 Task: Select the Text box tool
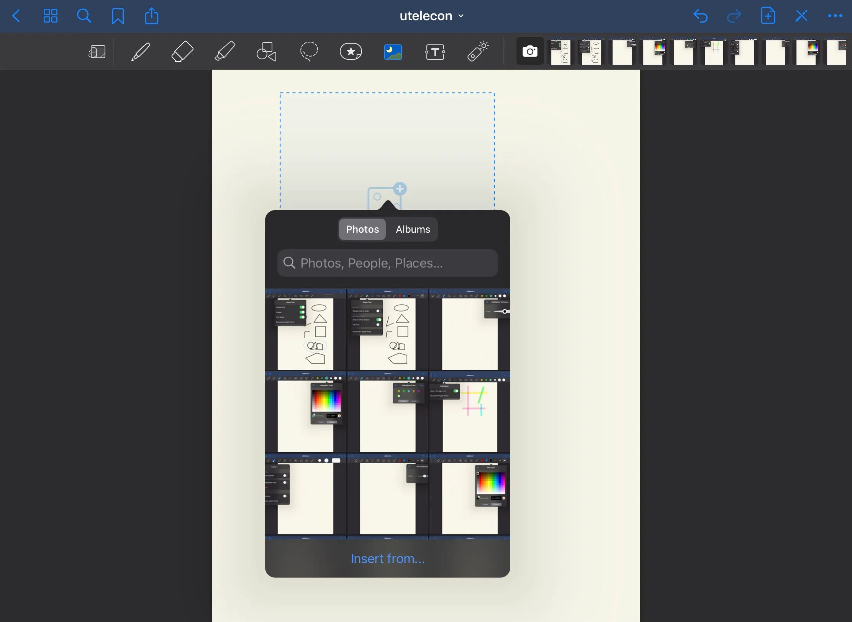pyautogui.click(x=436, y=52)
